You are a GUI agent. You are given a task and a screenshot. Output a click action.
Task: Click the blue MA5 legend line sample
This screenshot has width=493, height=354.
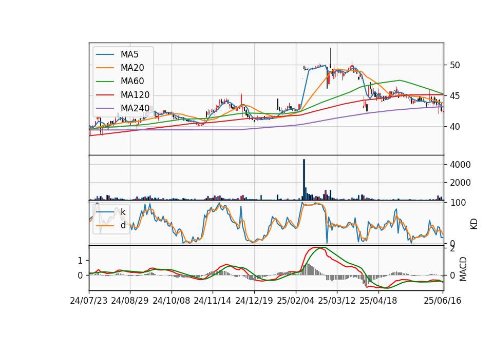[x=105, y=54]
